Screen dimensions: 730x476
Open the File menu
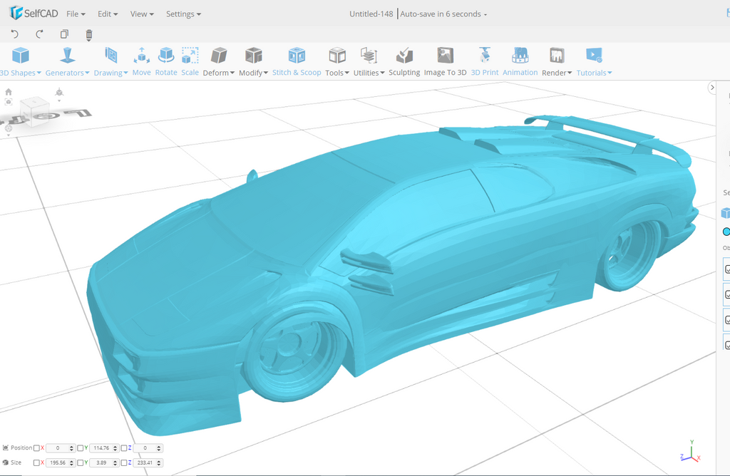(x=76, y=14)
